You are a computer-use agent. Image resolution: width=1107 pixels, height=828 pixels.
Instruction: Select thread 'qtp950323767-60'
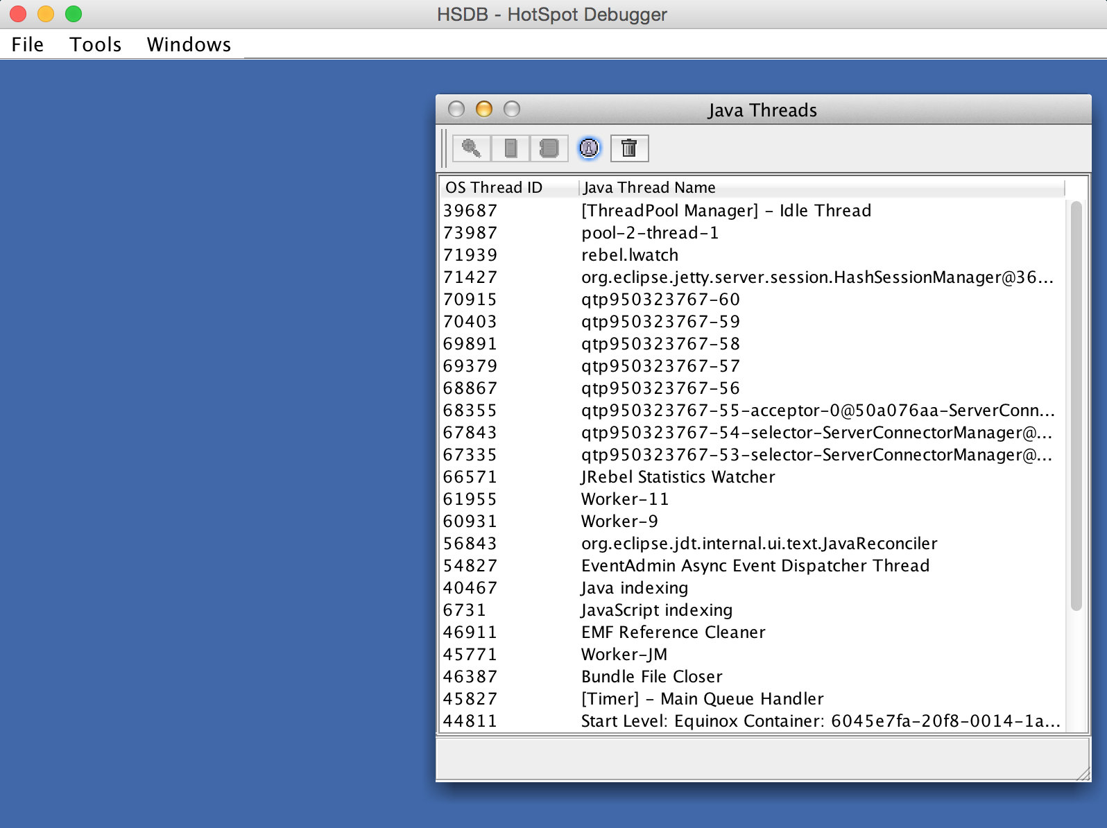(753, 300)
